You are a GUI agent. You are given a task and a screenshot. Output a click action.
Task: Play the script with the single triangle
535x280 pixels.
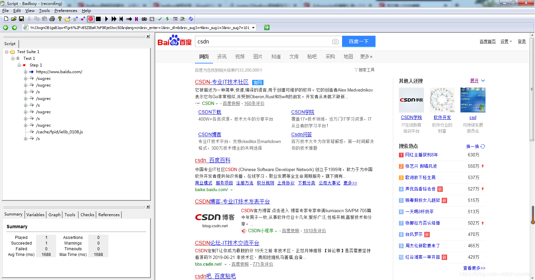(106, 19)
